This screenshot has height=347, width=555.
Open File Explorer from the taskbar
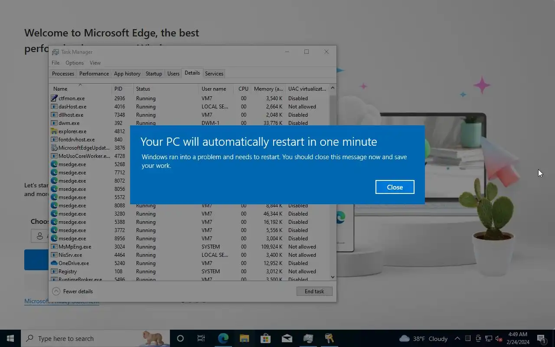point(244,338)
